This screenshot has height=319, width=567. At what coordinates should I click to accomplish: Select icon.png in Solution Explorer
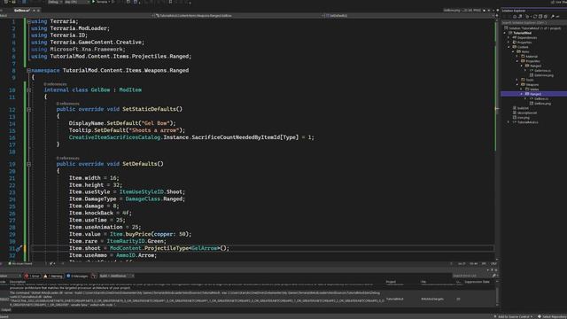point(521,118)
